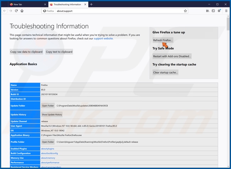
Task: Toggle the sidebar view icon
Action: [x=213, y=11]
